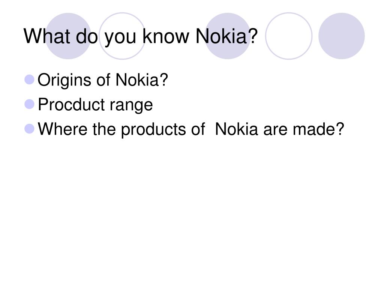Click the word 'range' in second bullet

point(131,106)
